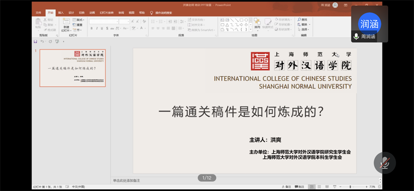Toggle Bold formatting
The image size is (414, 191).
click(92, 28)
